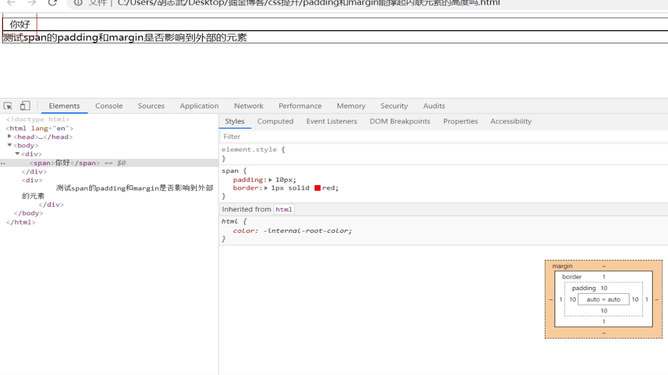Expand the border shorthand property triangle

266,188
